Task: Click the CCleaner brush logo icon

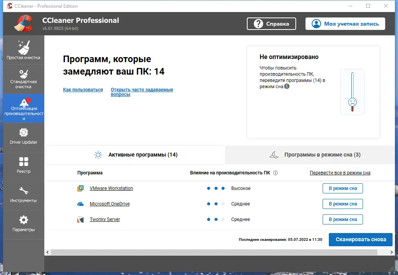Action: coord(23,24)
